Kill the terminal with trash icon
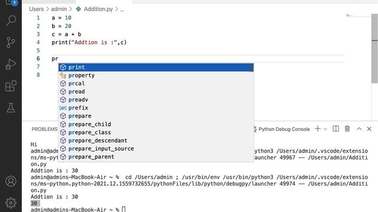The height and width of the screenshot is (212, 378). point(347,129)
